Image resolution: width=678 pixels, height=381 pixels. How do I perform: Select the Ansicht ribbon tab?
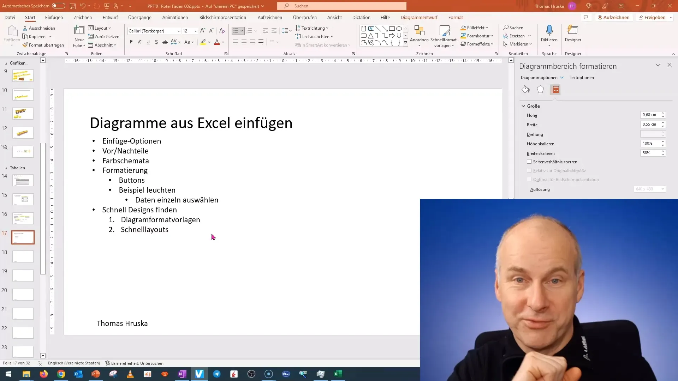pos(334,17)
